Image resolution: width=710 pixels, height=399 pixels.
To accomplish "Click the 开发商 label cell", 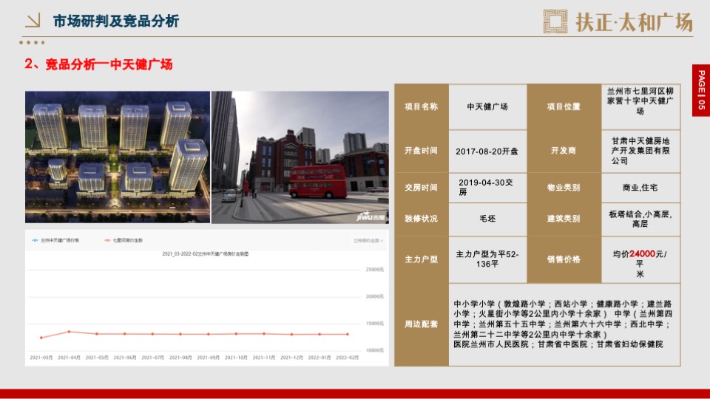I will click(x=564, y=151).
